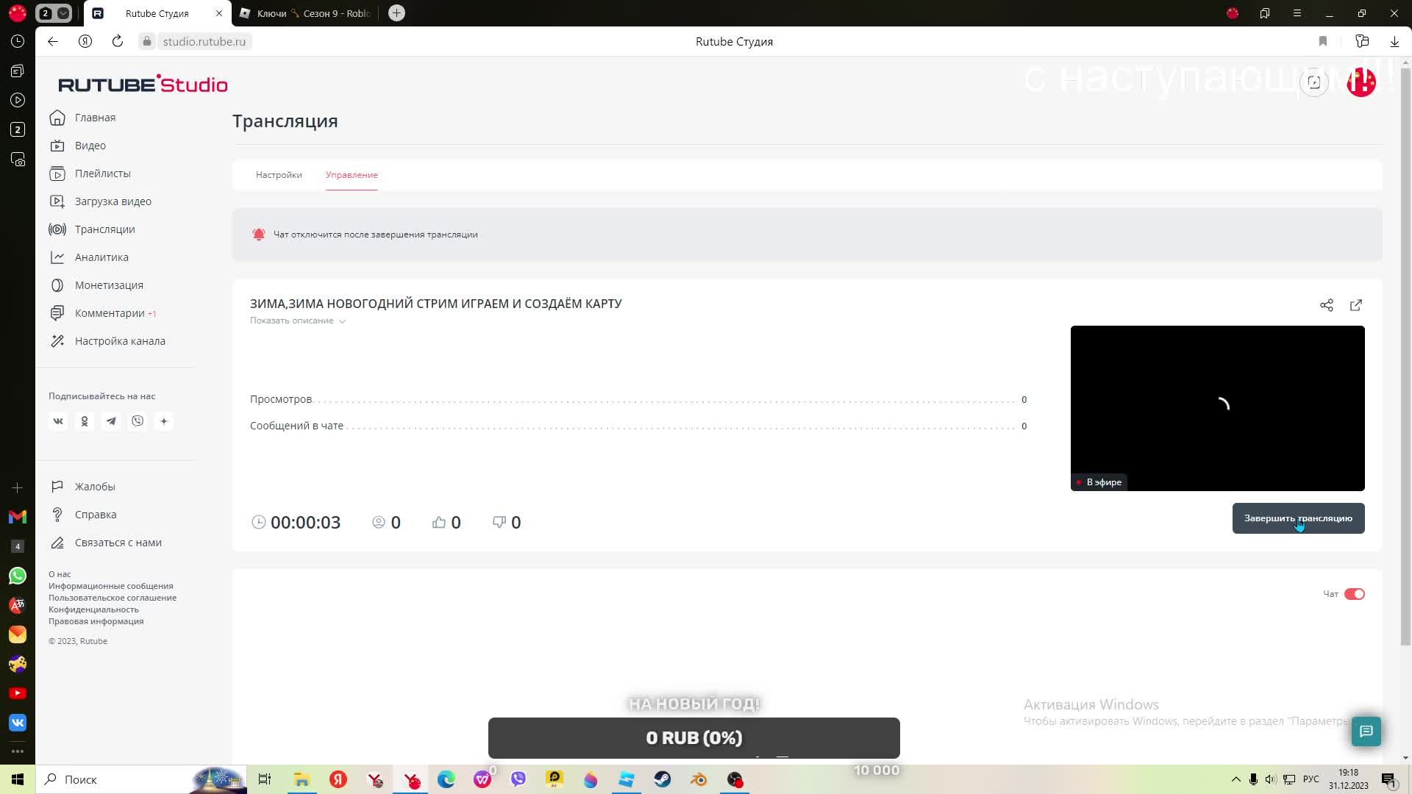Viewport: 1412px width, 794px height.
Task: Click the share icon for the stream
Action: pyautogui.click(x=1326, y=305)
